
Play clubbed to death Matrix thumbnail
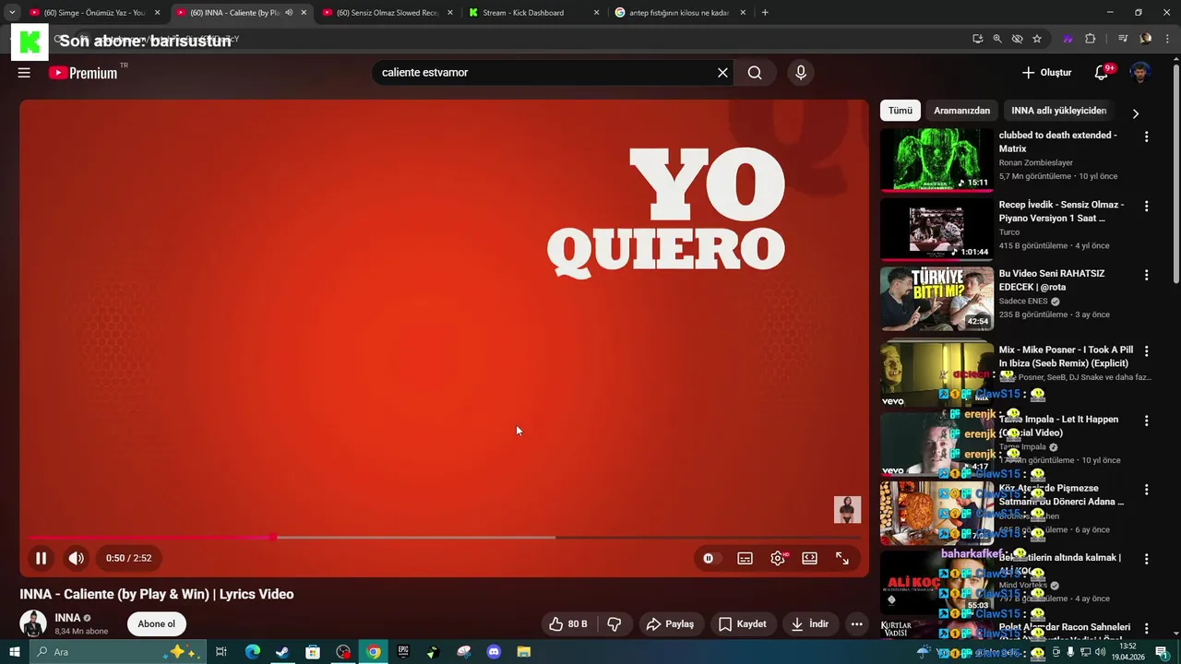click(936, 160)
